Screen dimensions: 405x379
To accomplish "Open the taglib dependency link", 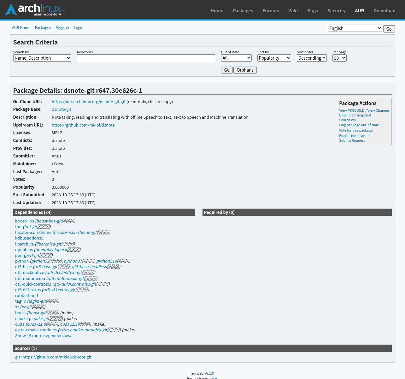I will pos(21,301).
